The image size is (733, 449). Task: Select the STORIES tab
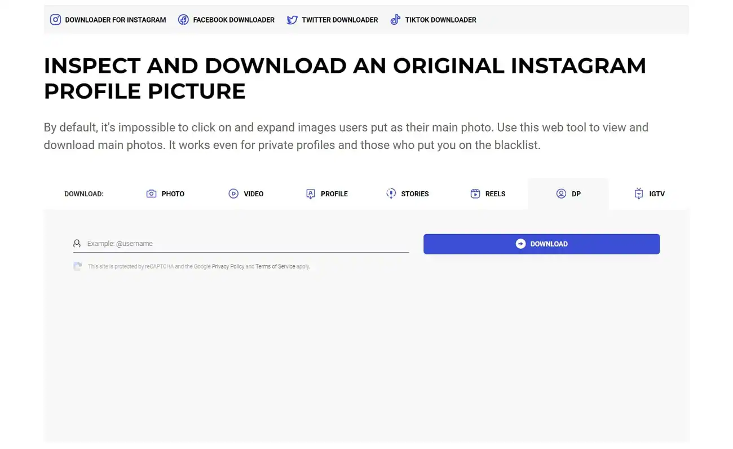tap(407, 193)
